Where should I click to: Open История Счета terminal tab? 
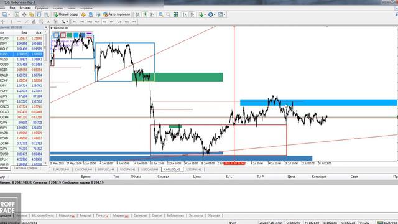click(43, 215)
